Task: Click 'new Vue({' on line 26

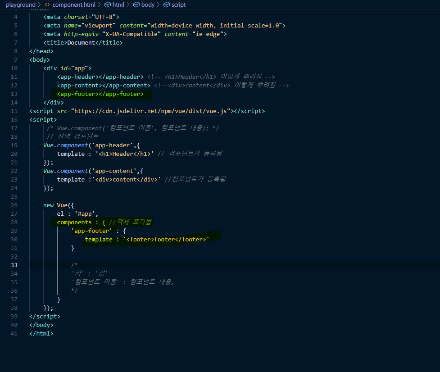Action: [x=59, y=205]
